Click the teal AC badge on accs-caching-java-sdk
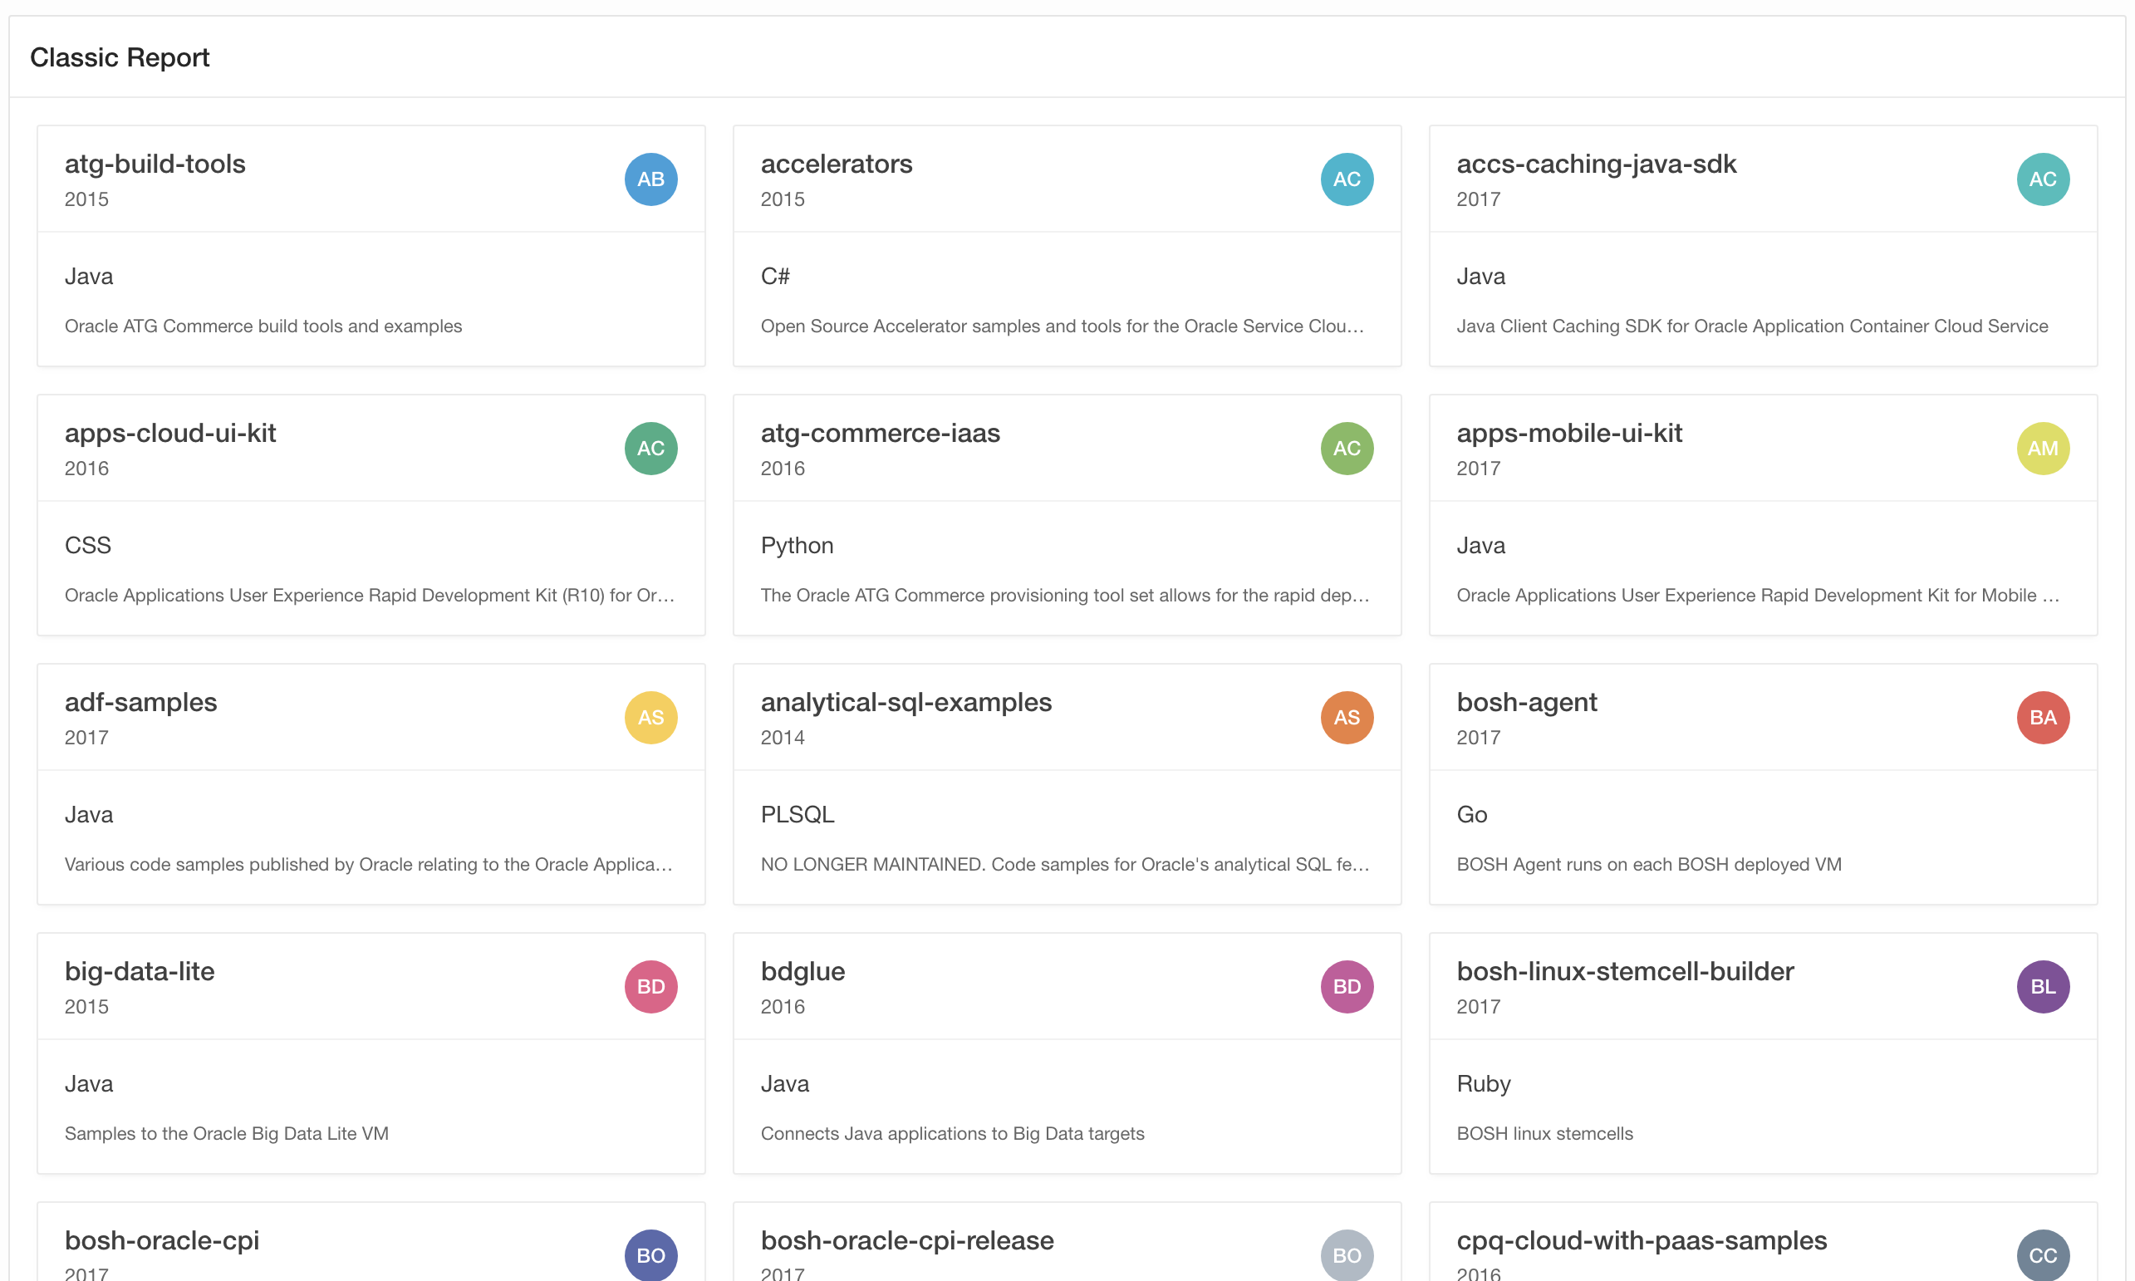Image resolution: width=2135 pixels, height=1281 pixels. point(2042,179)
